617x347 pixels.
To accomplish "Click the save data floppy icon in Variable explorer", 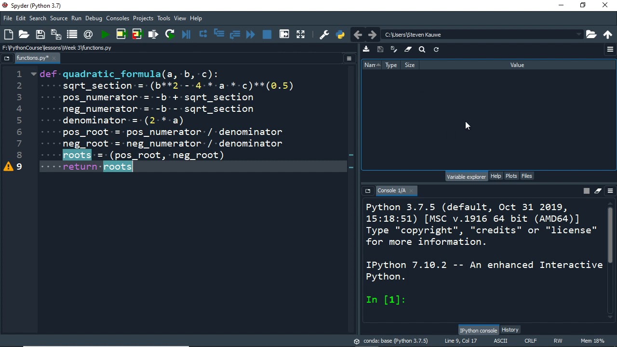I will pos(380,49).
